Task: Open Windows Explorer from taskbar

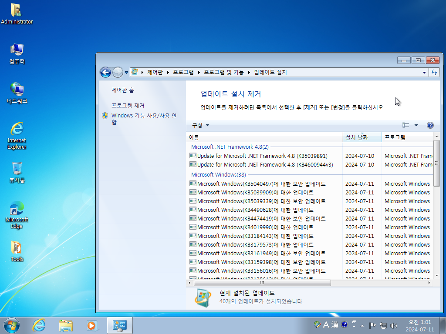Action: 66,325
